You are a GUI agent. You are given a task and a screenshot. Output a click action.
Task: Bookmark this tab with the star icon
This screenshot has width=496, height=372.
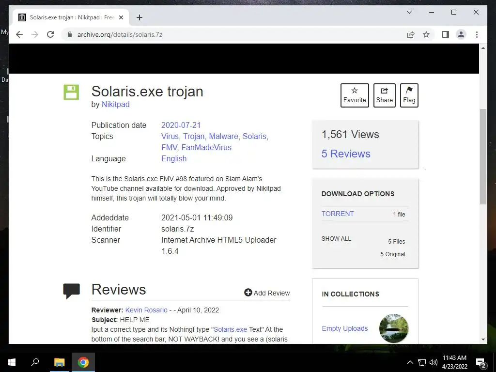(x=426, y=34)
